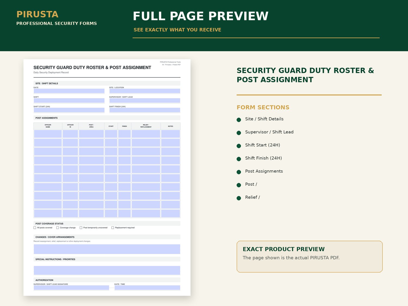Screen dimensions: 408x306
Task: Click the first row Notes cell
Action: coord(171,134)
